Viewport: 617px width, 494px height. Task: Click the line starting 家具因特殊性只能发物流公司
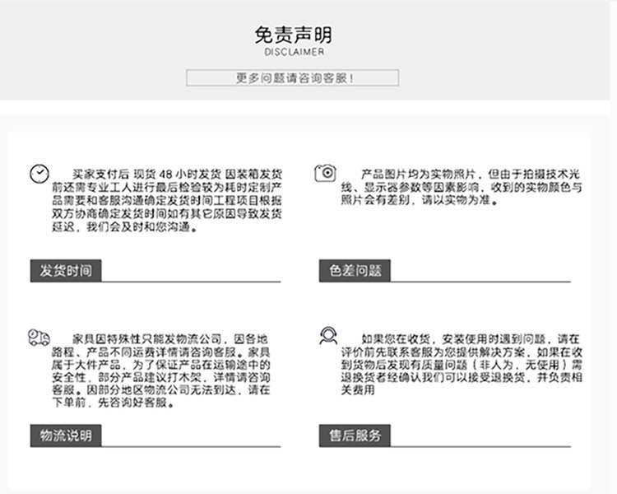tap(170, 338)
